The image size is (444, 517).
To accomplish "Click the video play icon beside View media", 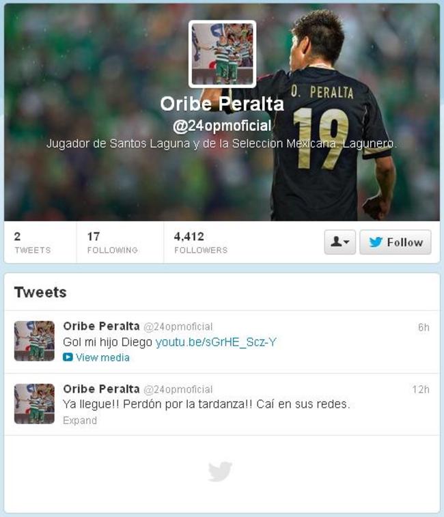I will tap(68, 357).
